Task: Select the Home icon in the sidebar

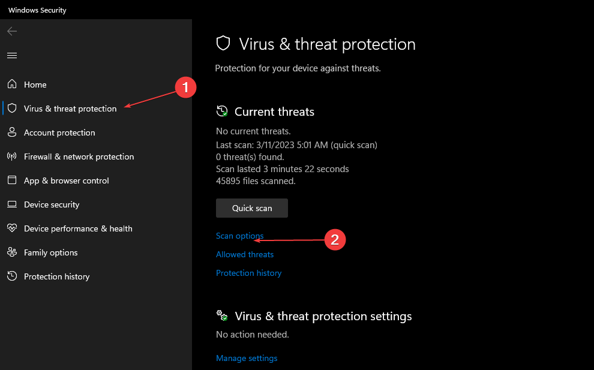Action: [x=11, y=85]
